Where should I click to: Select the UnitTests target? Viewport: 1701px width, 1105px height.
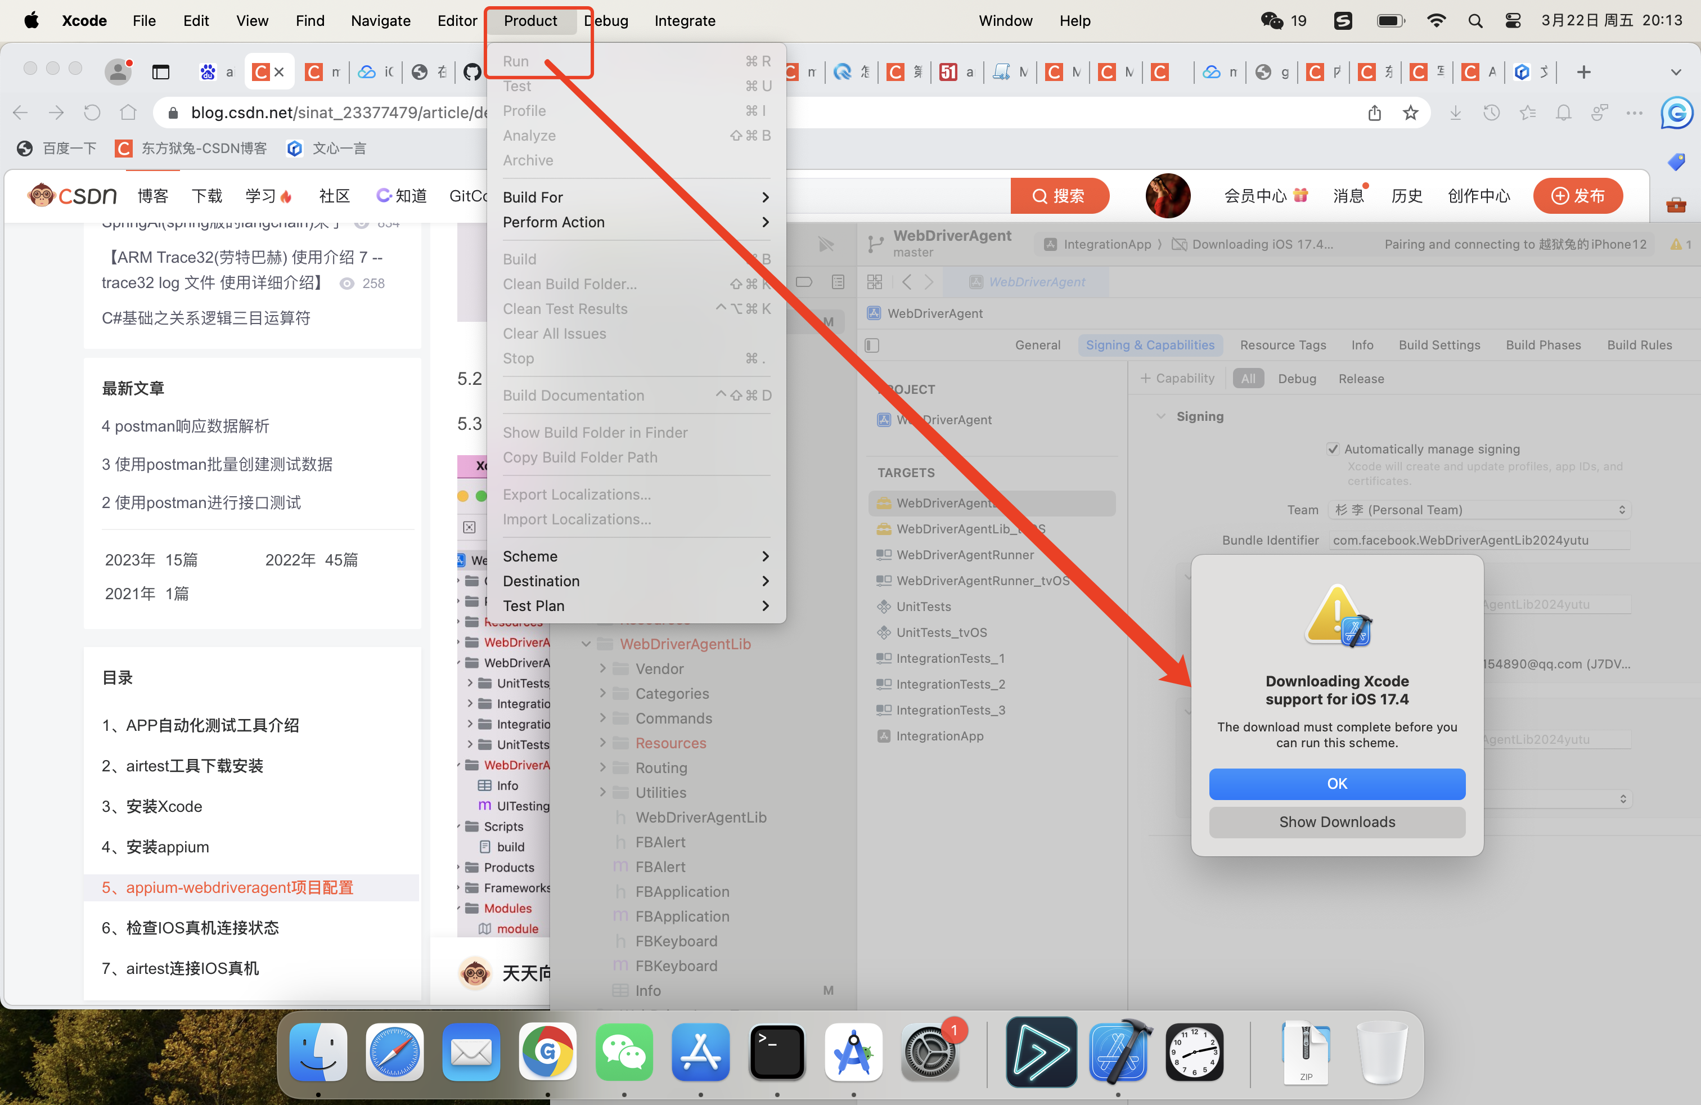tap(922, 607)
